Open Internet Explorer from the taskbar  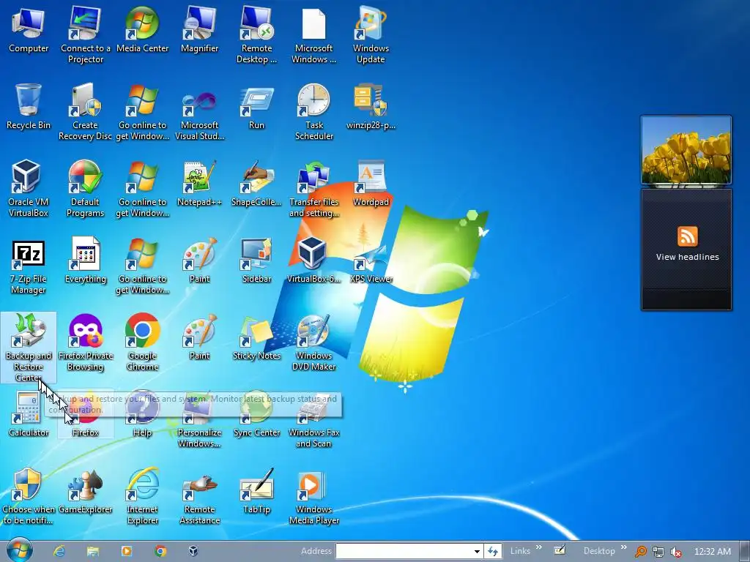tap(59, 551)
